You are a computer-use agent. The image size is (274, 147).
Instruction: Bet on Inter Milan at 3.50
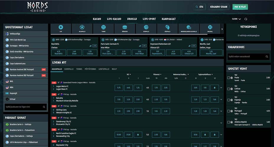pos(139,53)
